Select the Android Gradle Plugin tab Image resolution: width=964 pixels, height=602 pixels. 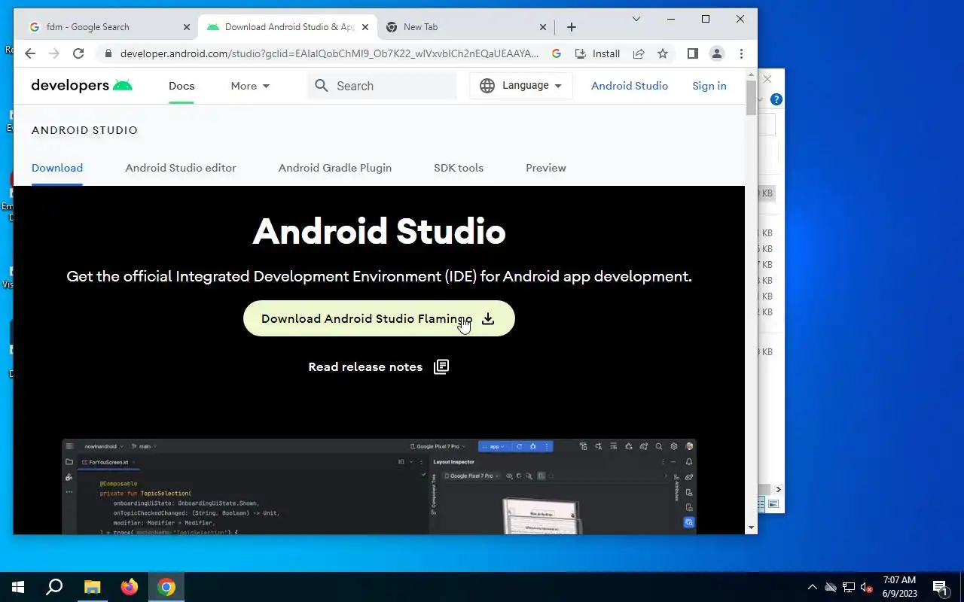click(x=335, y=168)
